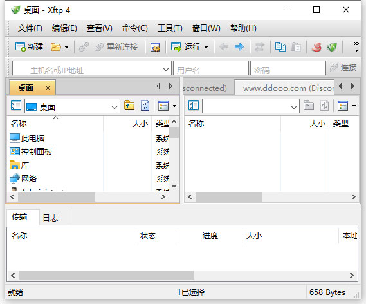Click the copy icon in toolbar

click(280, 47)
